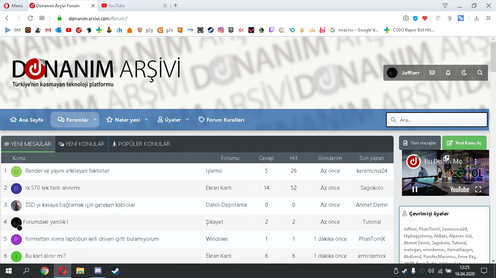Image resolution: width=496 pixels, height=278 pixels.
Task: Pause the YouTube video player
Action: [x=415, y=189]
